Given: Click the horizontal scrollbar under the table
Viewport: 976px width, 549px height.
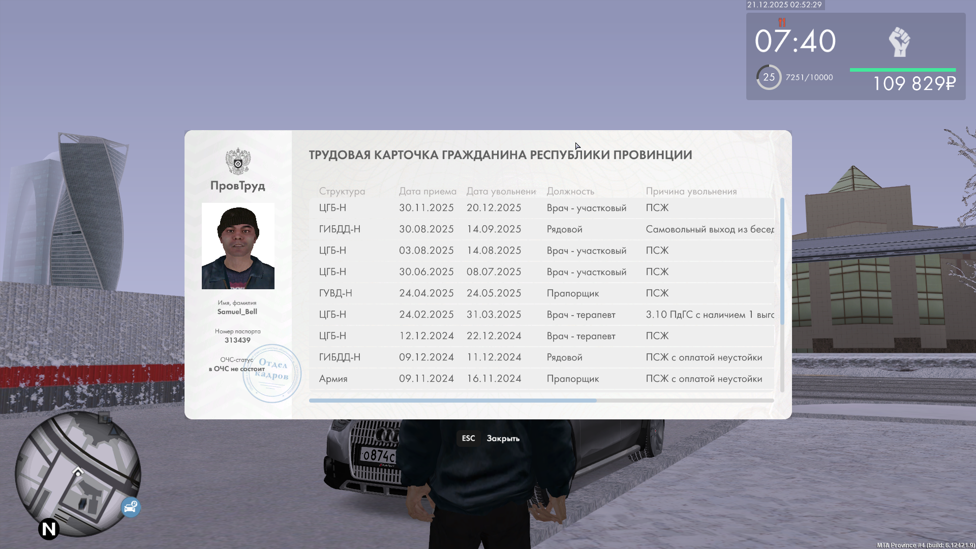Looking at the screenshot, I should (x=452, y=401).
